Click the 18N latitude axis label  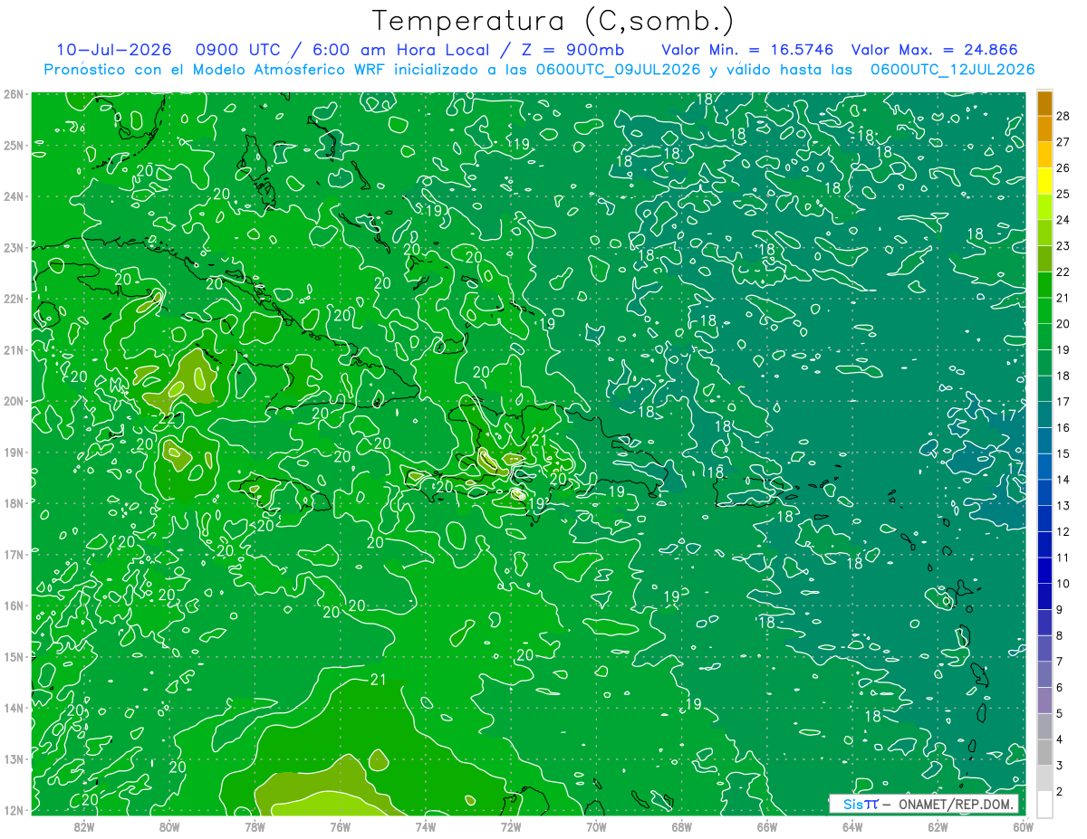click(13, 503)
